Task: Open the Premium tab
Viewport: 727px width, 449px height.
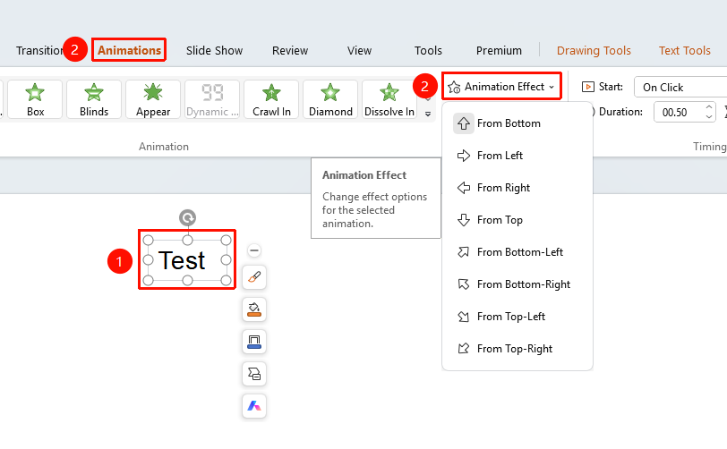Action: tap(499, 50)
